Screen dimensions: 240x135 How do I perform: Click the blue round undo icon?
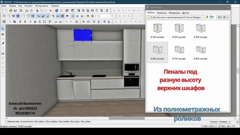pyautogui.click(x=57, y=10)
